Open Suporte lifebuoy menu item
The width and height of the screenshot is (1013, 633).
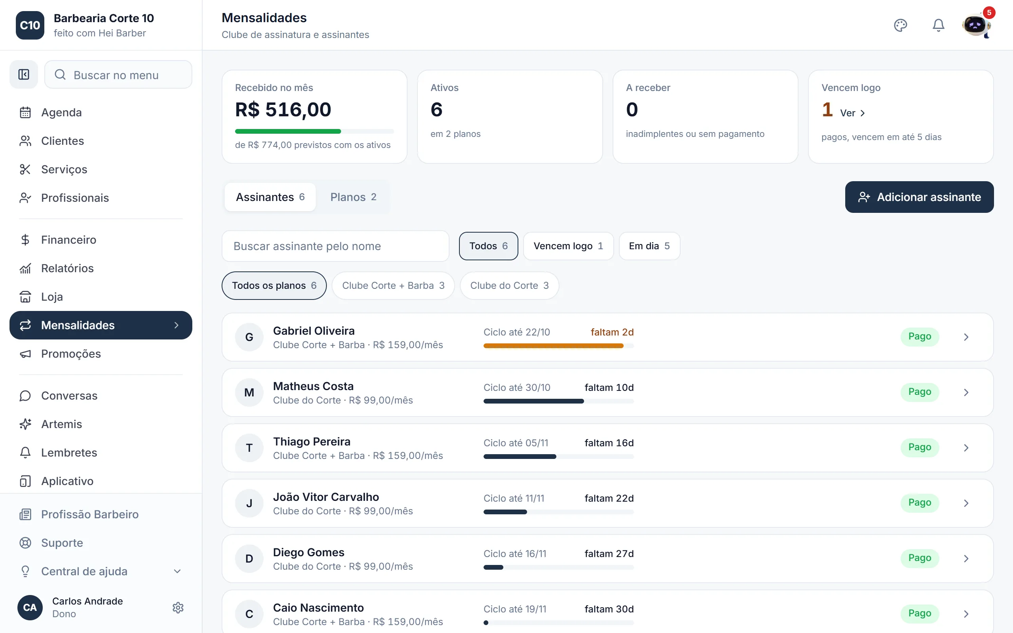pyautogui.click(x=101, y=542)
